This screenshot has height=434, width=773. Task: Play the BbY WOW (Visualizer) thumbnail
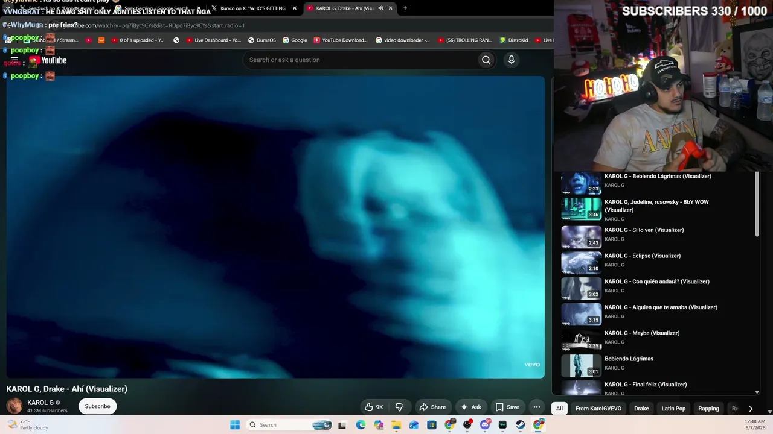coord(582,209)
